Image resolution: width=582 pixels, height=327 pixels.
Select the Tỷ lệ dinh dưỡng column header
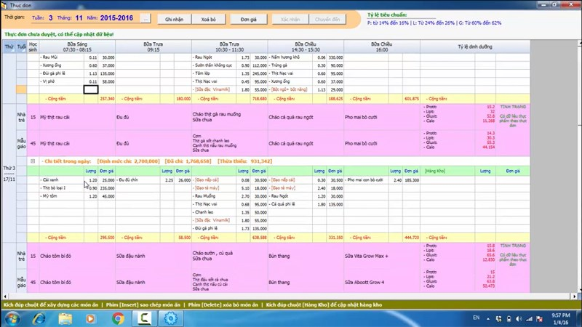[475, 47]
